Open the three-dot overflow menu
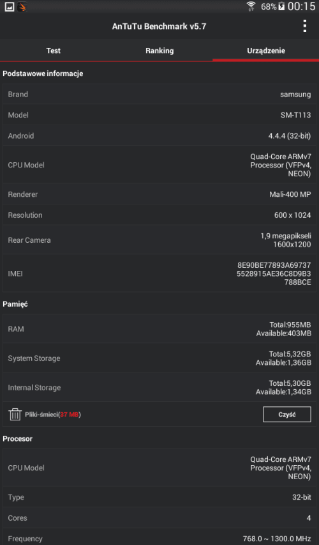This screenshot has width=319, height=545. tap(304, 26)
